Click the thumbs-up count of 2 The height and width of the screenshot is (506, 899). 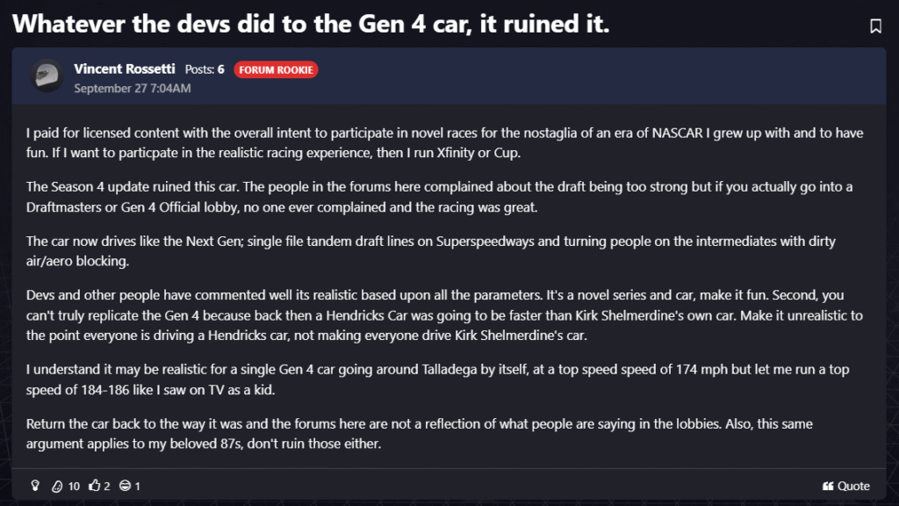[107, 486]
